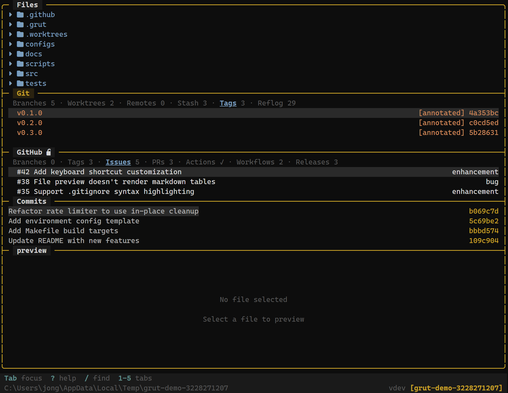Expand the tests folder arrow
Screen dimensions: 508x393
pyautogui.click(x=11, y=84)
